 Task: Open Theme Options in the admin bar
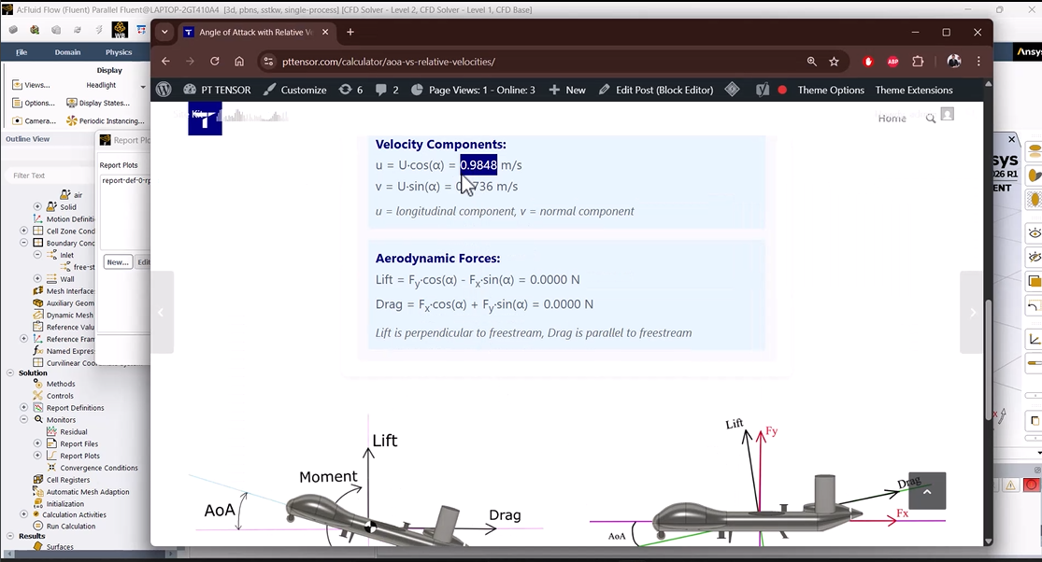click(831, 90)
